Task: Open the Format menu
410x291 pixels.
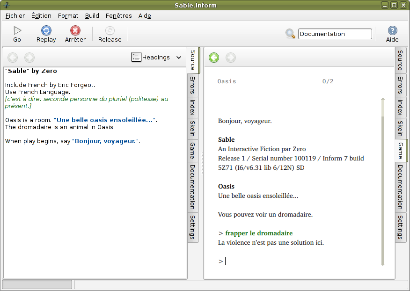Action: [68, 15]
